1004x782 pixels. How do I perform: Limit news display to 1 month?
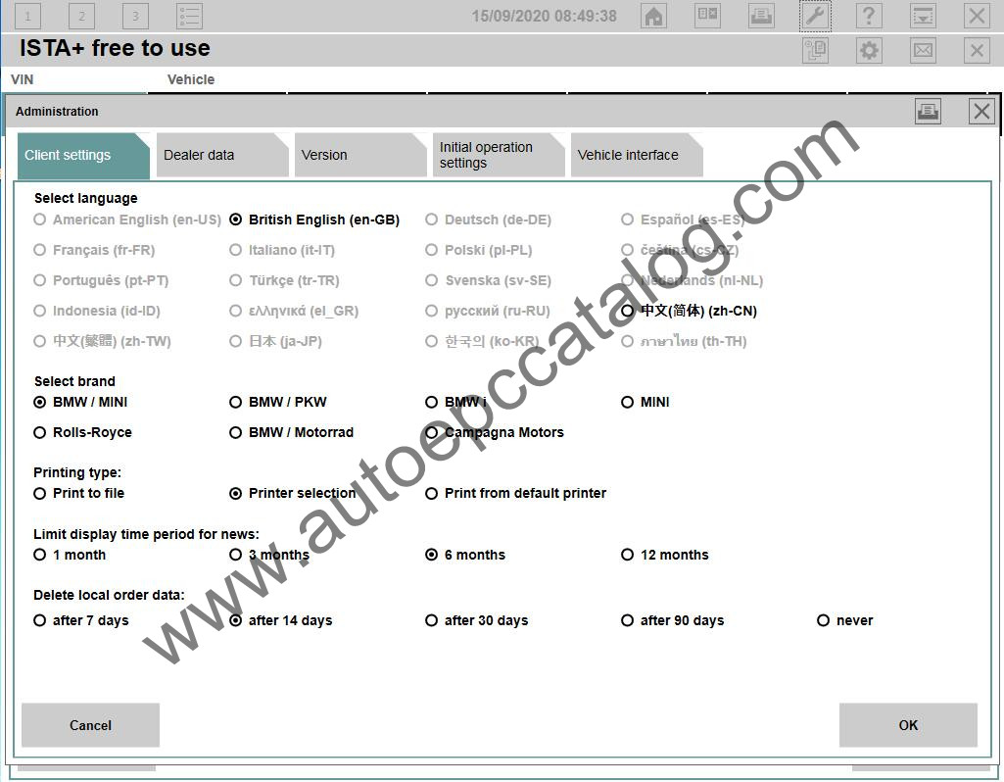point(70,555)
